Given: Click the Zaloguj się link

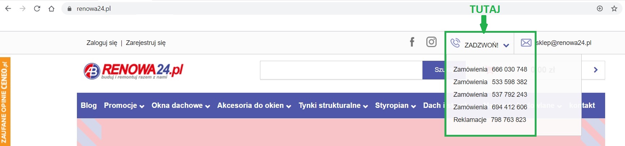Looking at the screenshot, I should click(x=102, y=43).
